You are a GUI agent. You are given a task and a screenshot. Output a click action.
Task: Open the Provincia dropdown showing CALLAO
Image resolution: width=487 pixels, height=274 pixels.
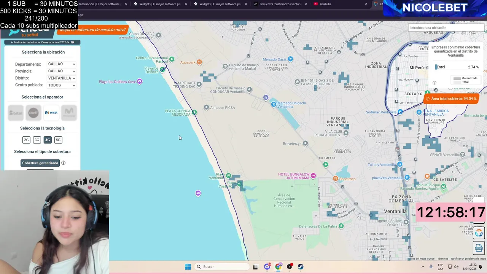pos(61,71)
